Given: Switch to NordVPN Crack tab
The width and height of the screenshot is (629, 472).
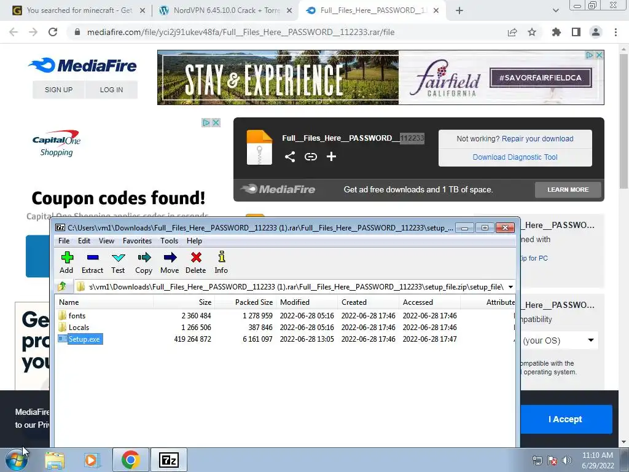Looking at the screenshot, I should [226, 10].
